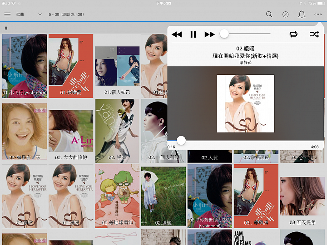Toggle repeat mode

[293, 34]
